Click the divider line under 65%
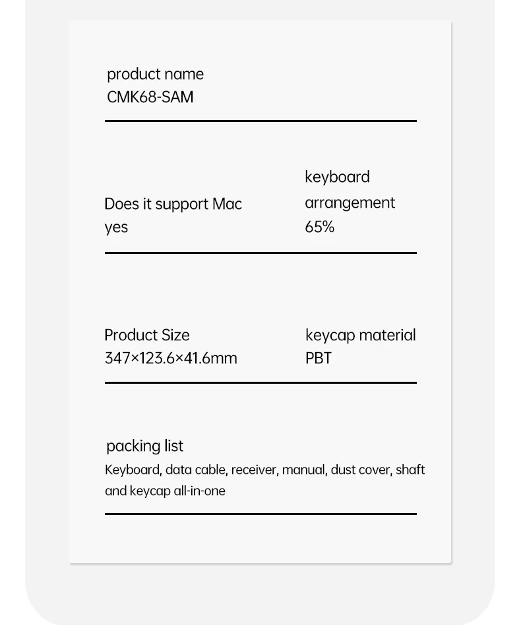 tap(260, 253)
